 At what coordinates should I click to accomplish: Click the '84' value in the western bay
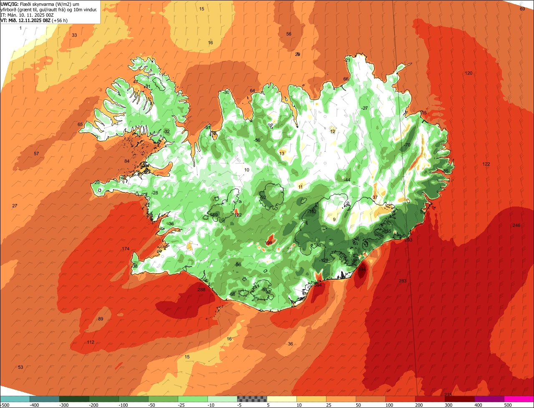127,161
